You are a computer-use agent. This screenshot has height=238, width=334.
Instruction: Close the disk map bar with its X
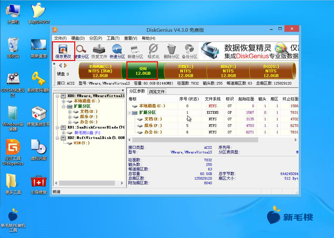54,64
